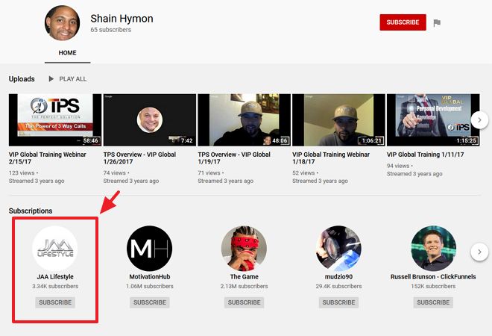This screenshot has width=492, height=336.
Task: Click the 29.4K subscribers text
Action: (x=338, y=286)
